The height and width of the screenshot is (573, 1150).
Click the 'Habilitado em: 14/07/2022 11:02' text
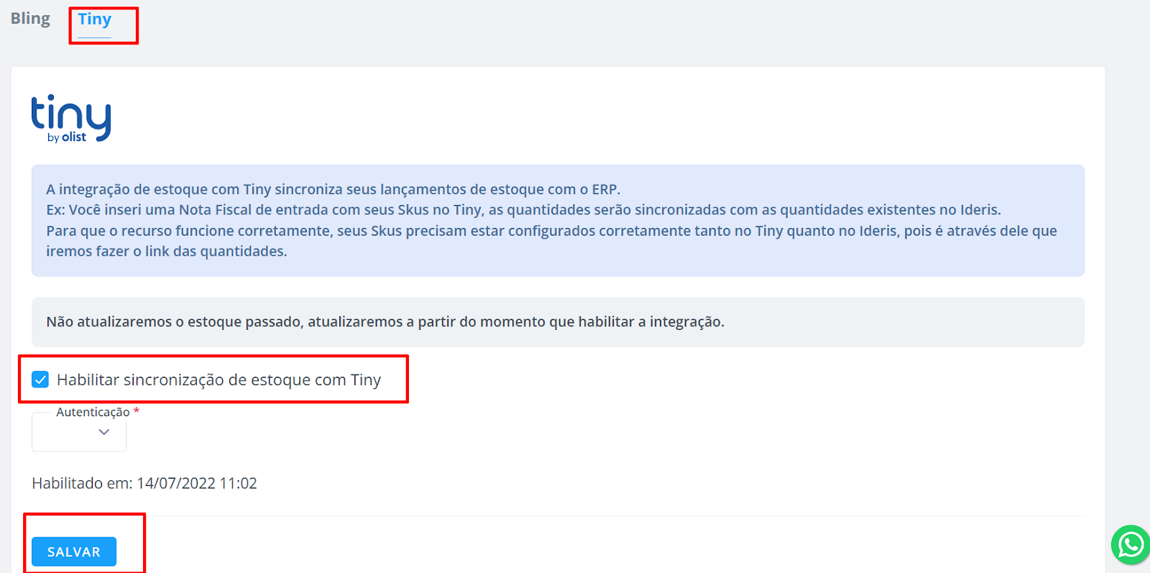tap(144, 483)
